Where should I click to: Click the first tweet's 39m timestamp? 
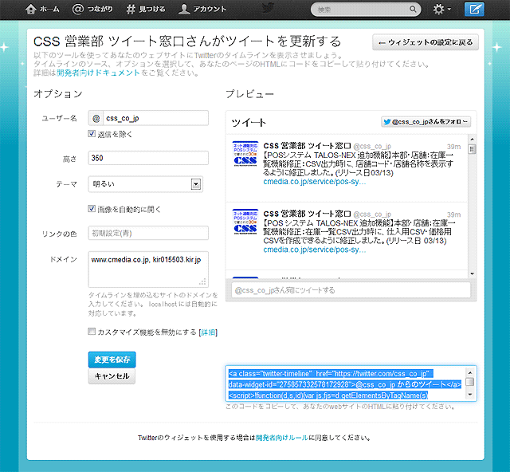point(453,147)
